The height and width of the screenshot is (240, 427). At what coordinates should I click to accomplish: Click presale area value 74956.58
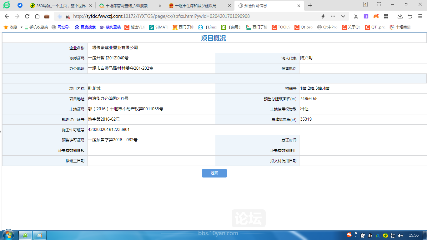coord(309,99)
